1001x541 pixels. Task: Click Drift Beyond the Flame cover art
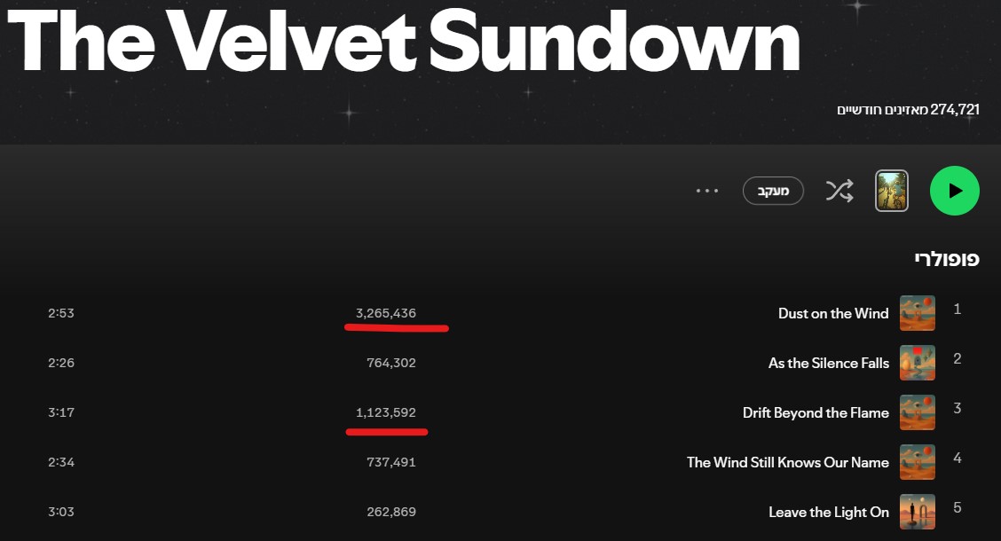(x=918, y=412)
